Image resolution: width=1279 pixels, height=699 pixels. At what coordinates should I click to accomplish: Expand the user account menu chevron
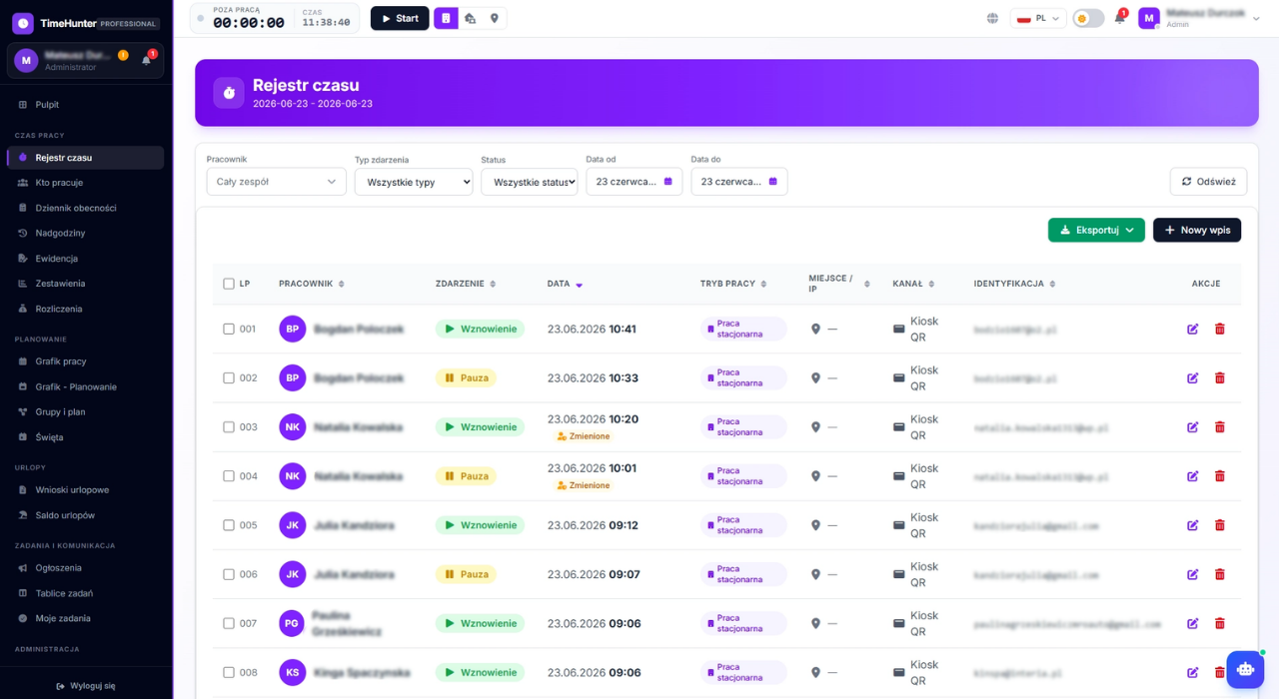coord(1256,18)
